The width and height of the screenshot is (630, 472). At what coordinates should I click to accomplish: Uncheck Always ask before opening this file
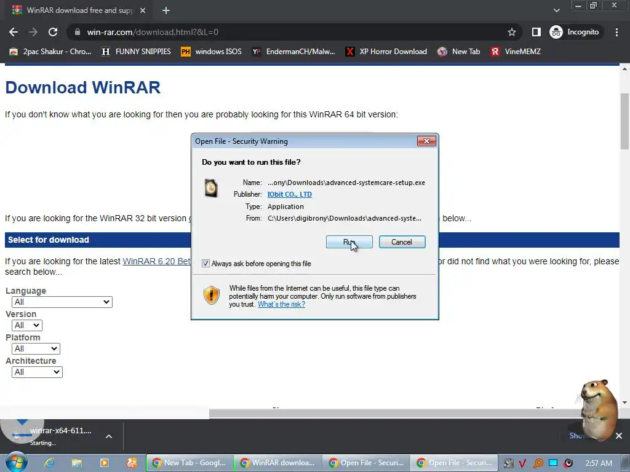point(205,264)
